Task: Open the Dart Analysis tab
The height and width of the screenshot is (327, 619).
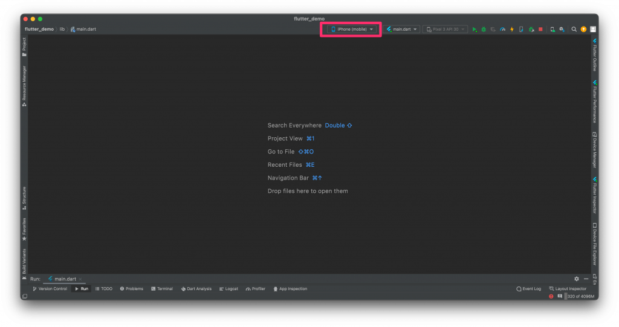Action: point(196,289)
